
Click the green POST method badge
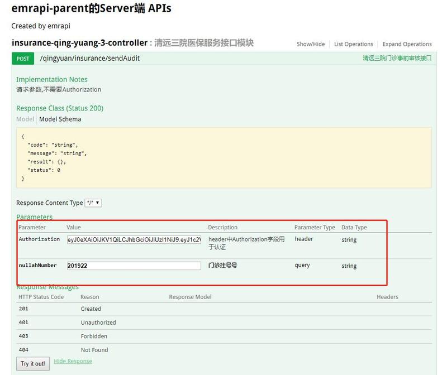click(x=23, y=59)
